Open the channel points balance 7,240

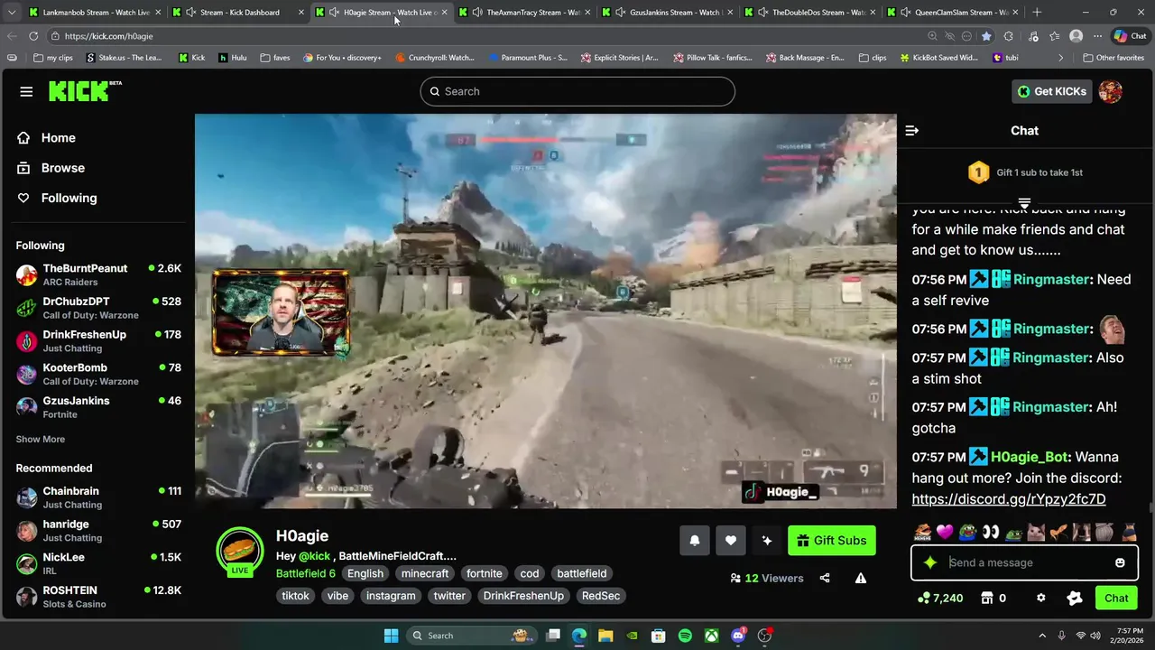[x=940, y=598]
